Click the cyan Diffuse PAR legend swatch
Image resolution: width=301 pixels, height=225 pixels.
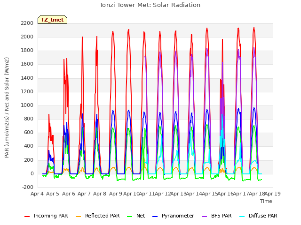[x=242, y=217]
